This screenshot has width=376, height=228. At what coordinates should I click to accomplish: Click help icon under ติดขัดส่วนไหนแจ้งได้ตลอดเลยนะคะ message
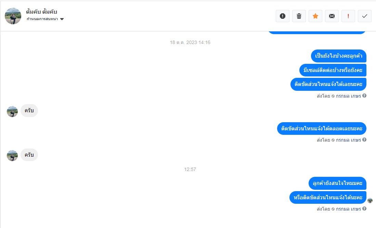point(364,140)
